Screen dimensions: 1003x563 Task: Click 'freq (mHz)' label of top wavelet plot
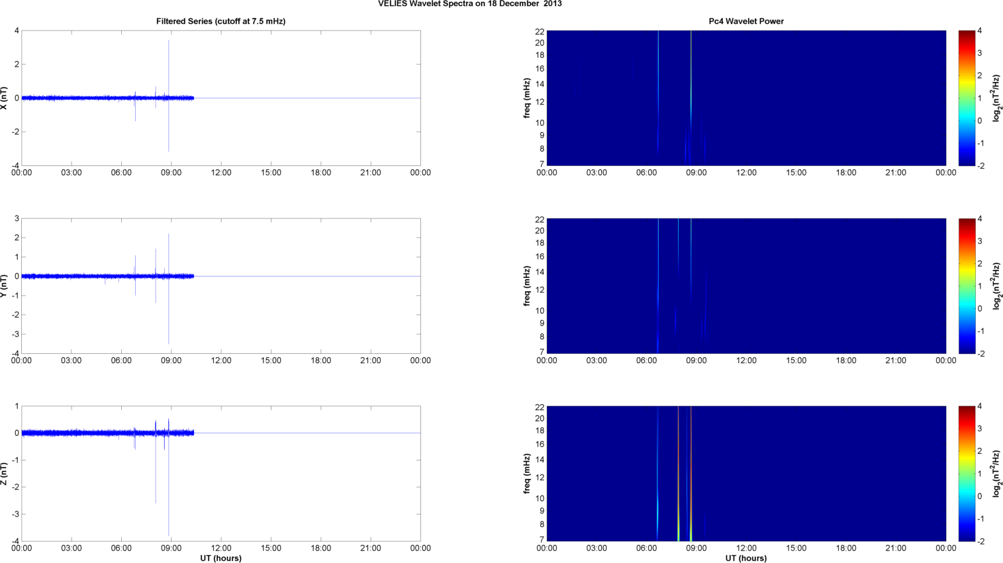527,98
